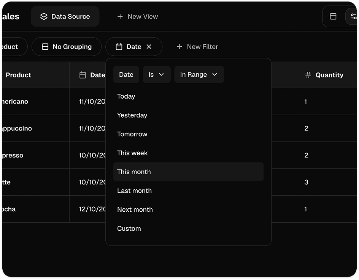
Task: Click the Mocha product cell
Action: point(36,209)
